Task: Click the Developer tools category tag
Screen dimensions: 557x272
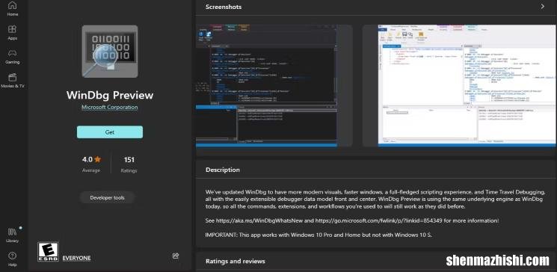Action: [107, 197]
